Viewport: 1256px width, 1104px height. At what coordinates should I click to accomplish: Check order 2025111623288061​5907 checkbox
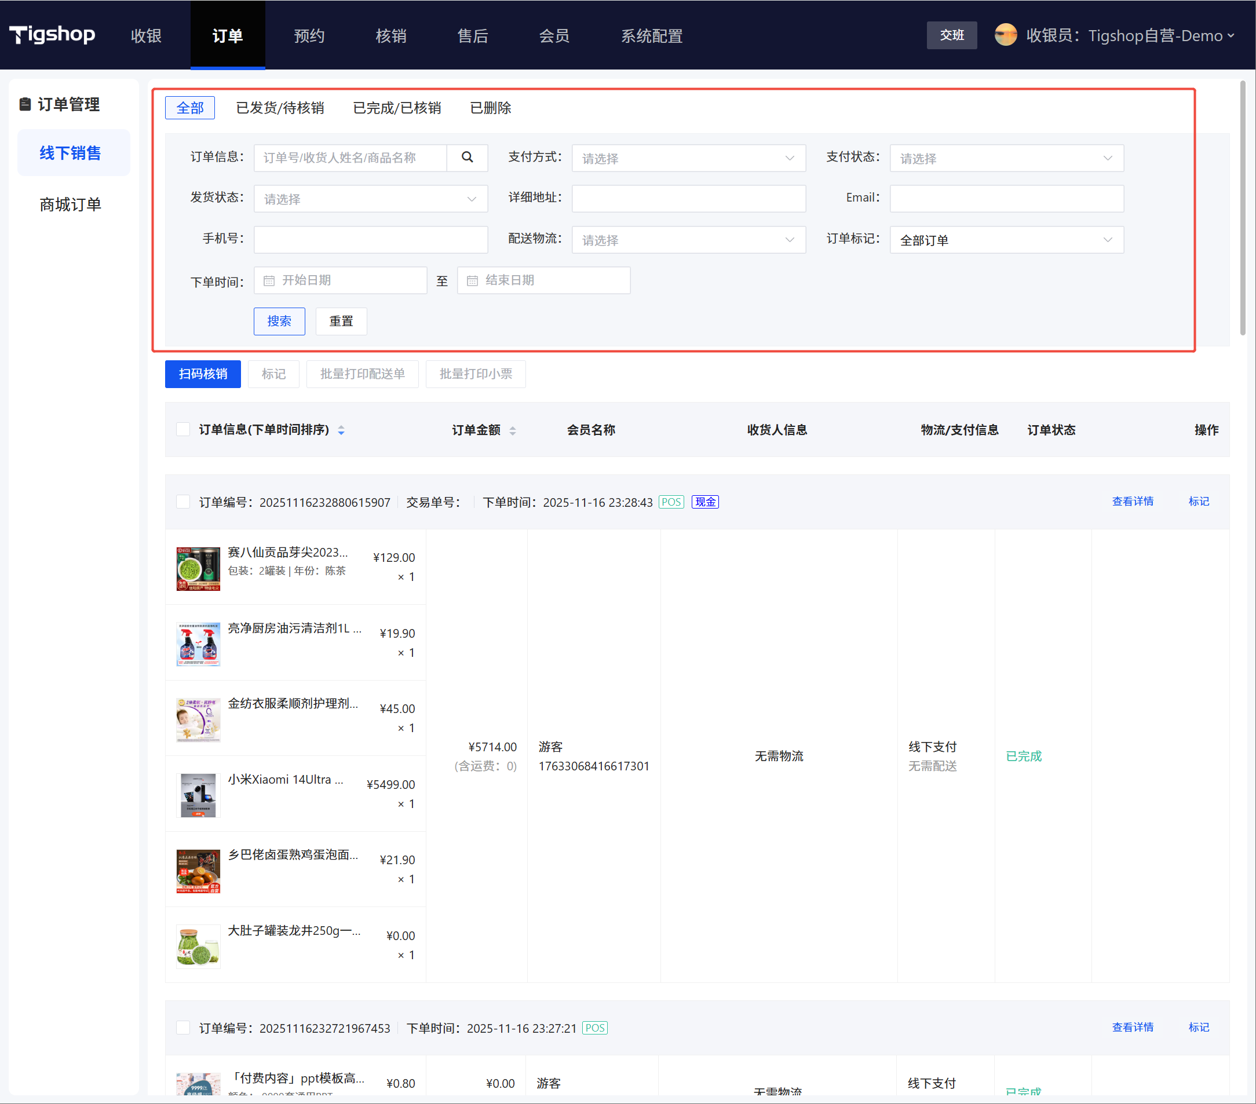(183, 502)
